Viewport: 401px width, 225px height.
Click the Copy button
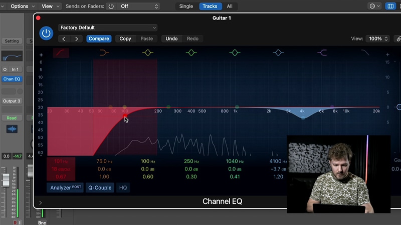tap(125, 39)
